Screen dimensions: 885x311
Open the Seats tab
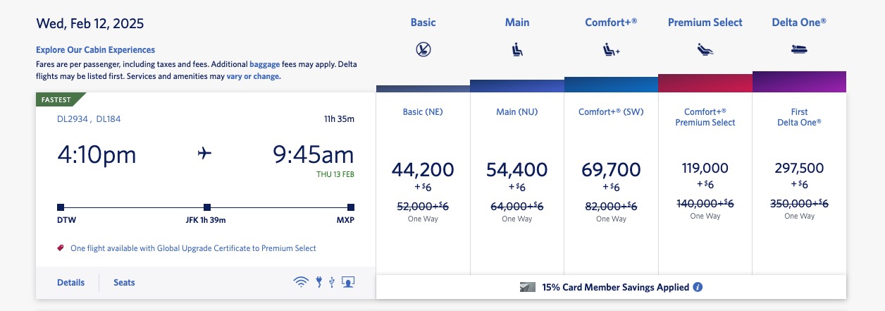124,282
